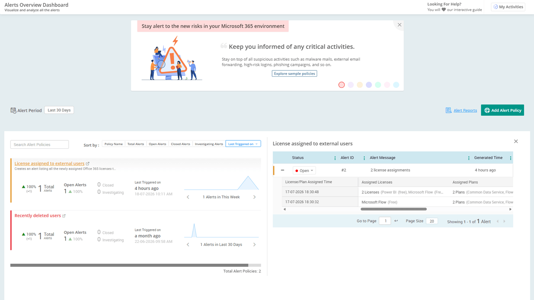Open the Last Triggered on sort dropdown
Image resolution: width=534 pixels, height=300 pixels.
coord(243,144)
